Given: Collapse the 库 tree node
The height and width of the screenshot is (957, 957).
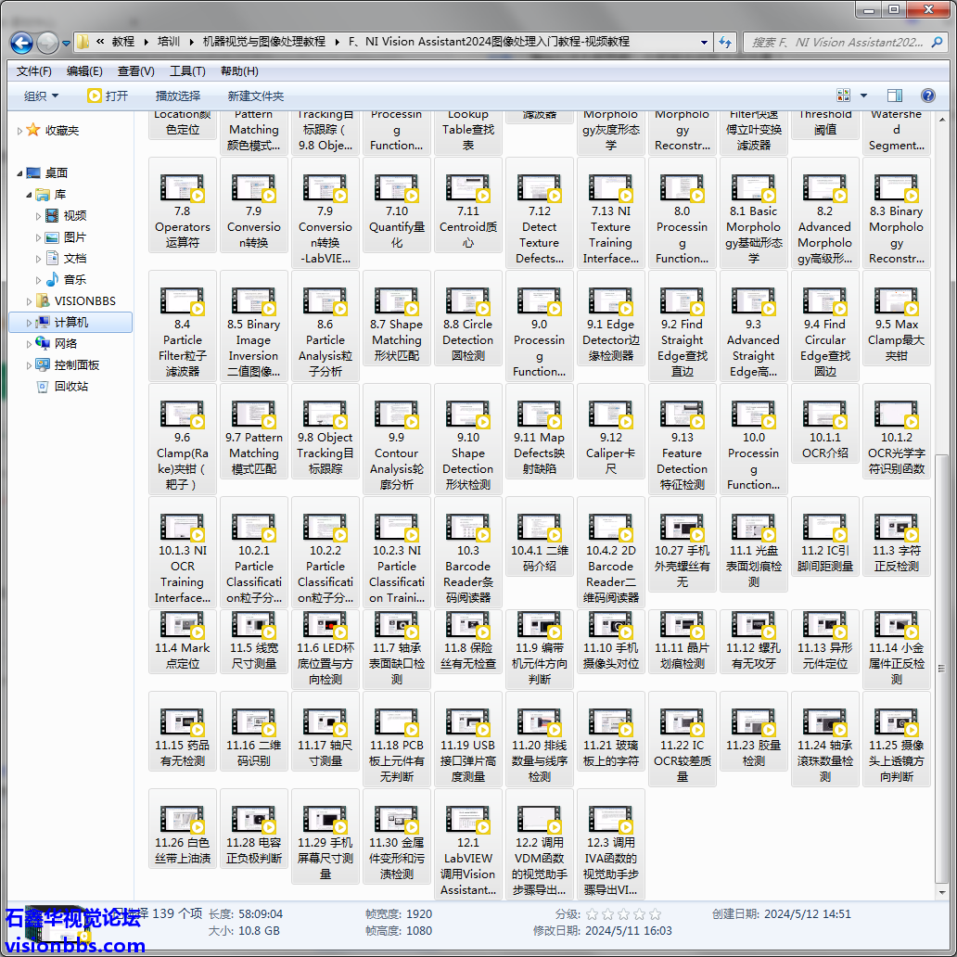Looking at the screenshot, I should 29,195.
